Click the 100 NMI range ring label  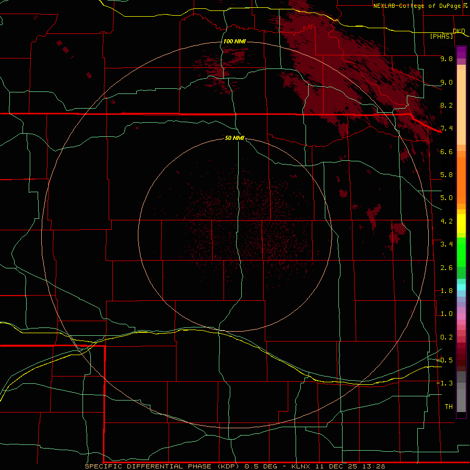point(234,41)
